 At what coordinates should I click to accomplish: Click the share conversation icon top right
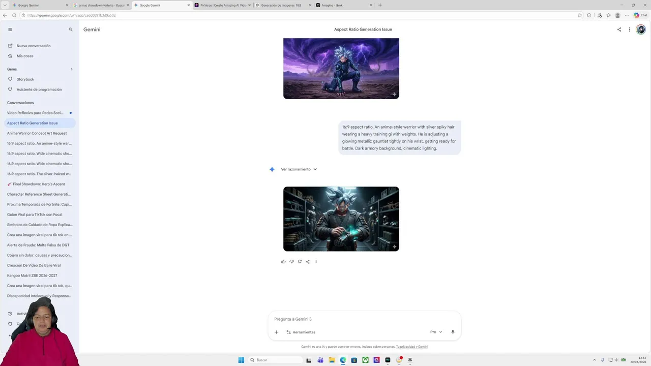[619, 29]
